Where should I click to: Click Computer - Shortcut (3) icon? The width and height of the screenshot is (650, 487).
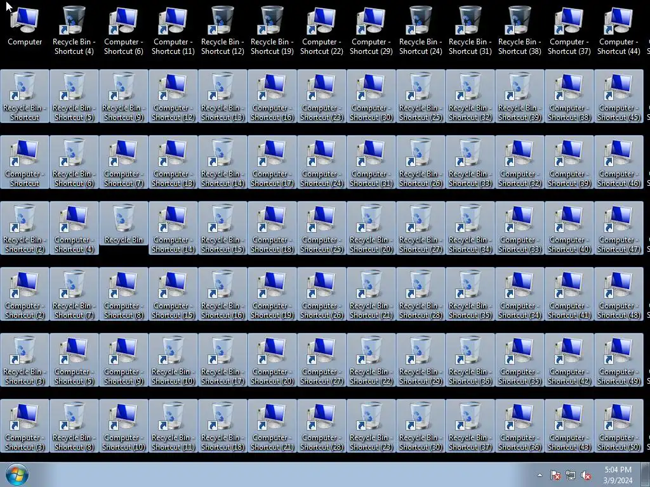pyautogui.click(x=25, y=425)
